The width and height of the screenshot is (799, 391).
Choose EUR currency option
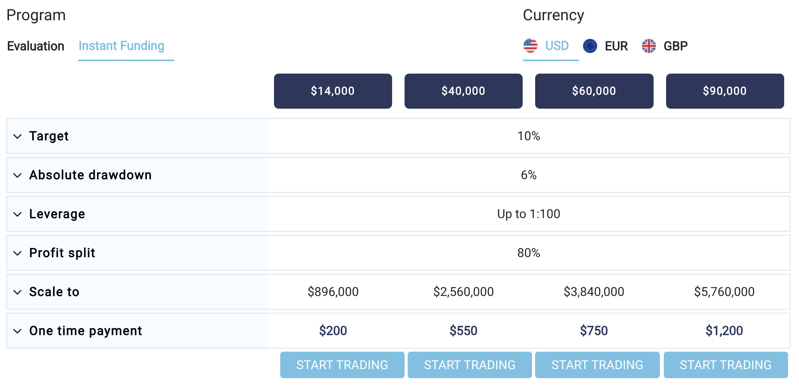click(616, 46)
